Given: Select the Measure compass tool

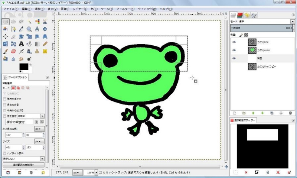Looking at the screenshot, I should pos(37,29).
